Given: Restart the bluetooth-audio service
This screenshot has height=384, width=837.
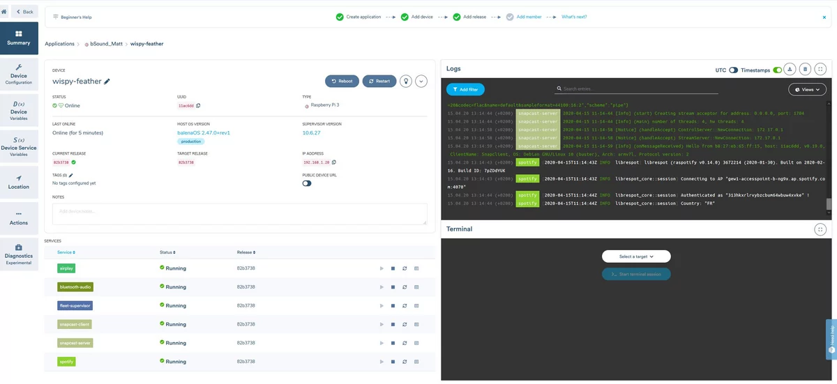Looking at the screenshot, I should (405, 287).
